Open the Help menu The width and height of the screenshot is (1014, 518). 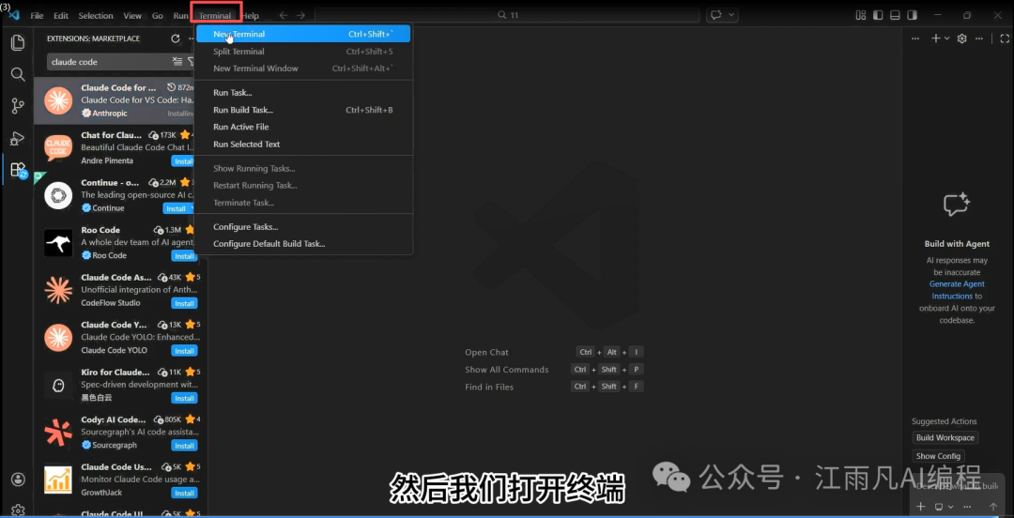(251, 16)
